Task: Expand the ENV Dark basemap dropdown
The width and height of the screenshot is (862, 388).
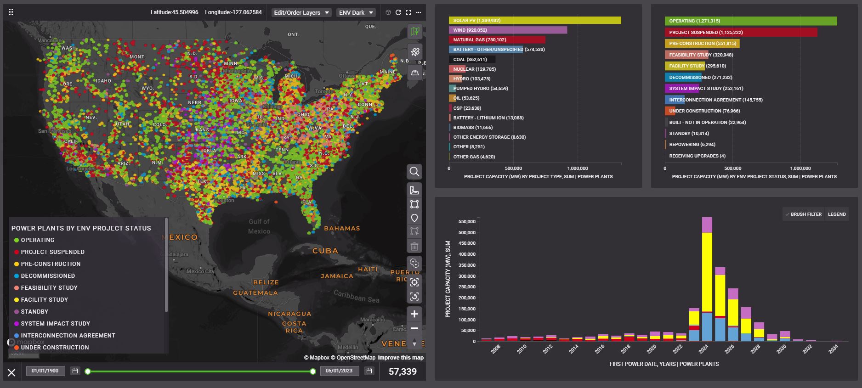Action: tap(356, 12)
